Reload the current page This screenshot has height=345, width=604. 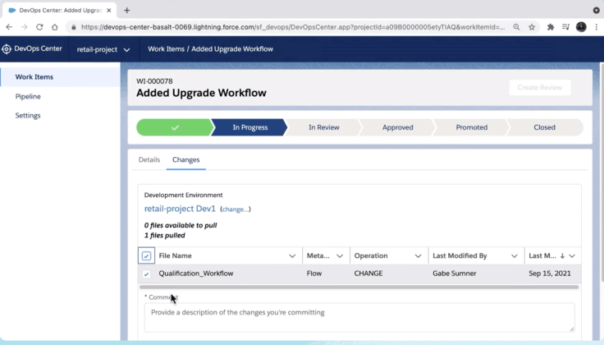pos(39,27)
